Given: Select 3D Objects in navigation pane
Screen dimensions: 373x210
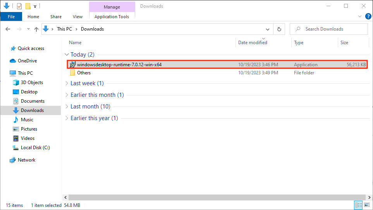Looking at the screenshot, I should click(x=32, y=83).
